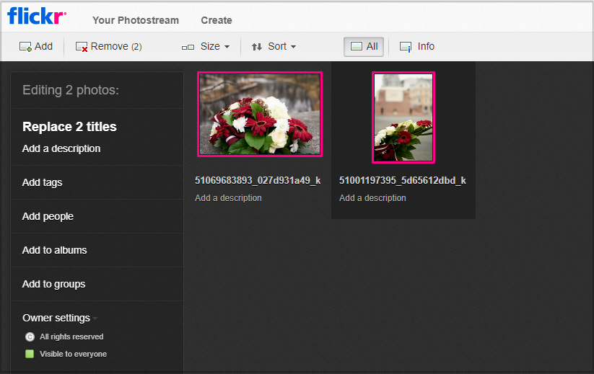Toggle the All photos view button
594x374 pixels.
tap(364, 47)
